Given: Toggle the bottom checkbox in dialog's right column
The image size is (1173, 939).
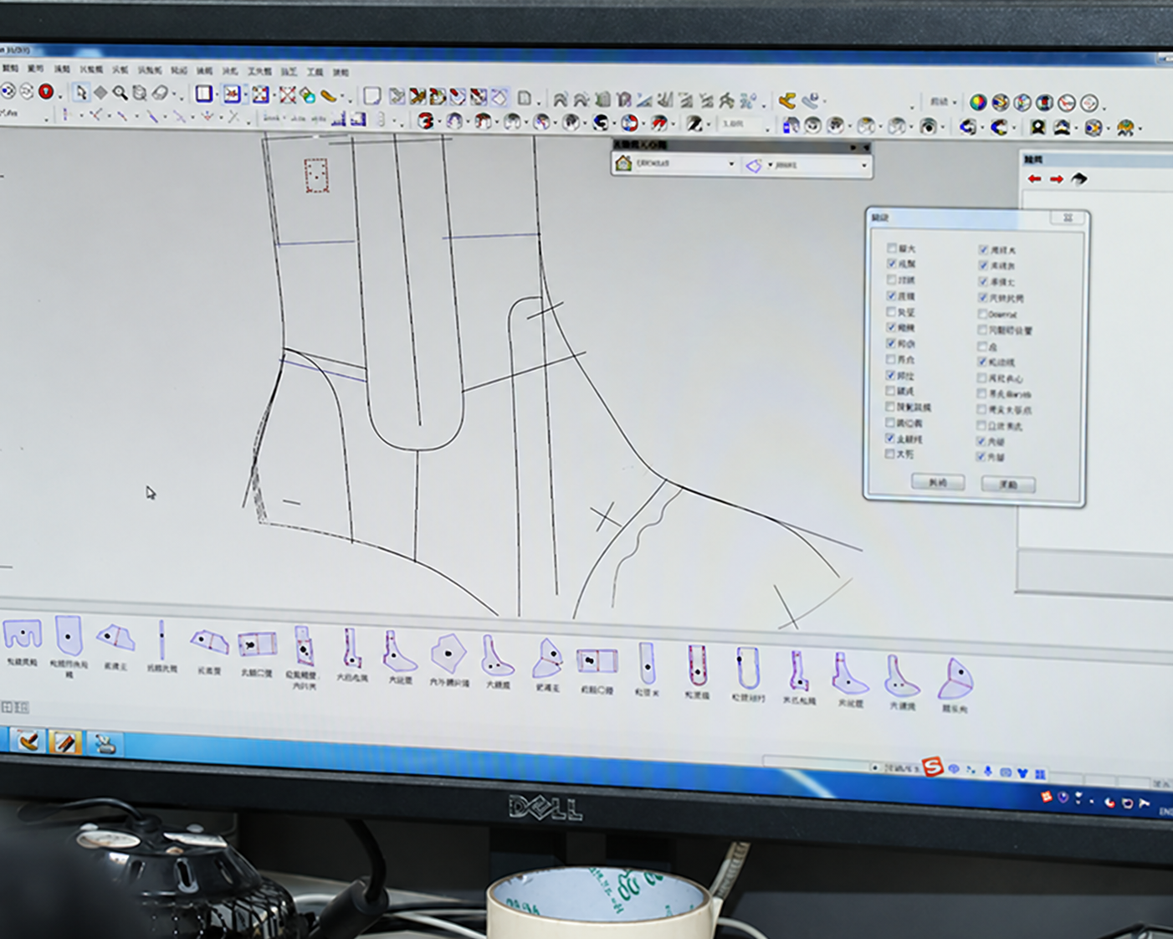Looking at the screenshot, I should tap(981, 457).
